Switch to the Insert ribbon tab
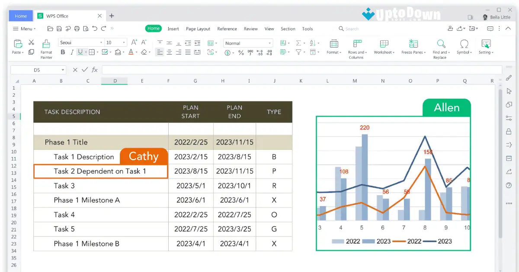 (x=173, y=29)
